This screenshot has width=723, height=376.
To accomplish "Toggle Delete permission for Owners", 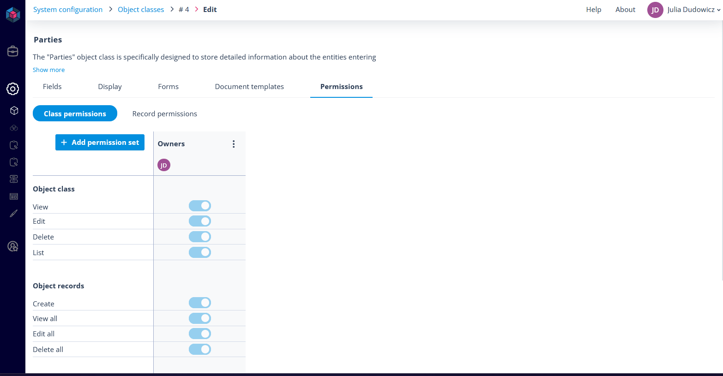I will (x=200, y=237).
